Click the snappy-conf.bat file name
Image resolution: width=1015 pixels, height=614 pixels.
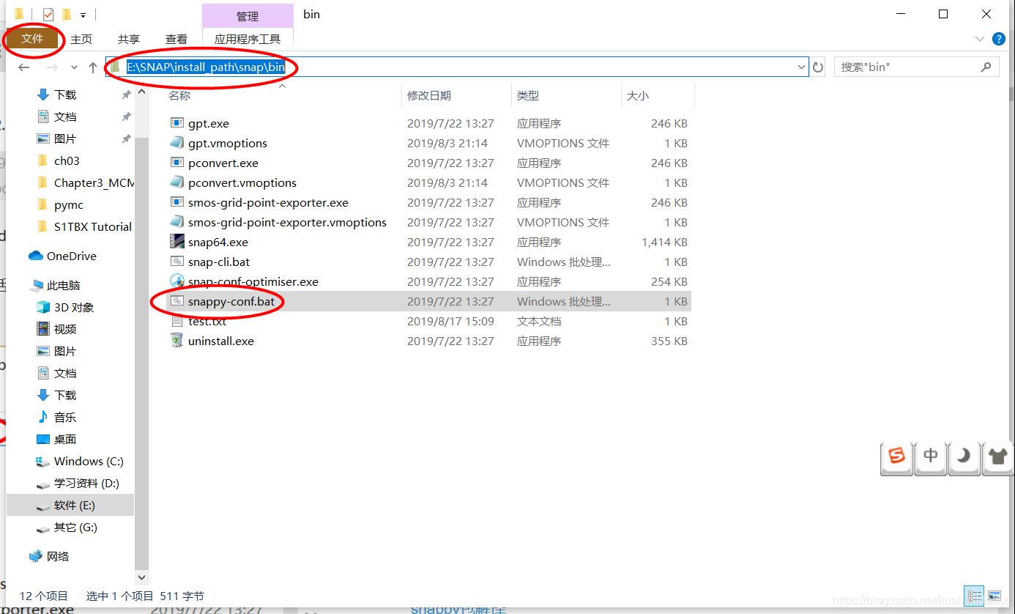coord(231,301)
